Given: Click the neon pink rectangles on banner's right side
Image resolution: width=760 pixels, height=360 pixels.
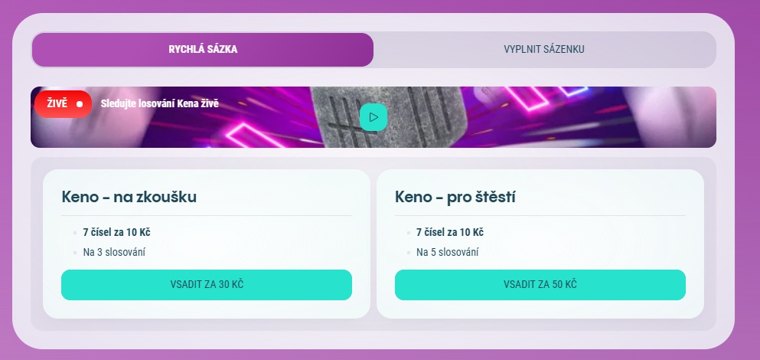Looking at the screenshot, I should (x=589, y=115).
